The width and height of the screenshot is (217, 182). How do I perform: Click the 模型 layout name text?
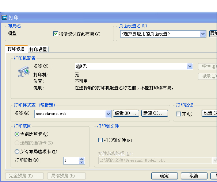coord(12,34)
